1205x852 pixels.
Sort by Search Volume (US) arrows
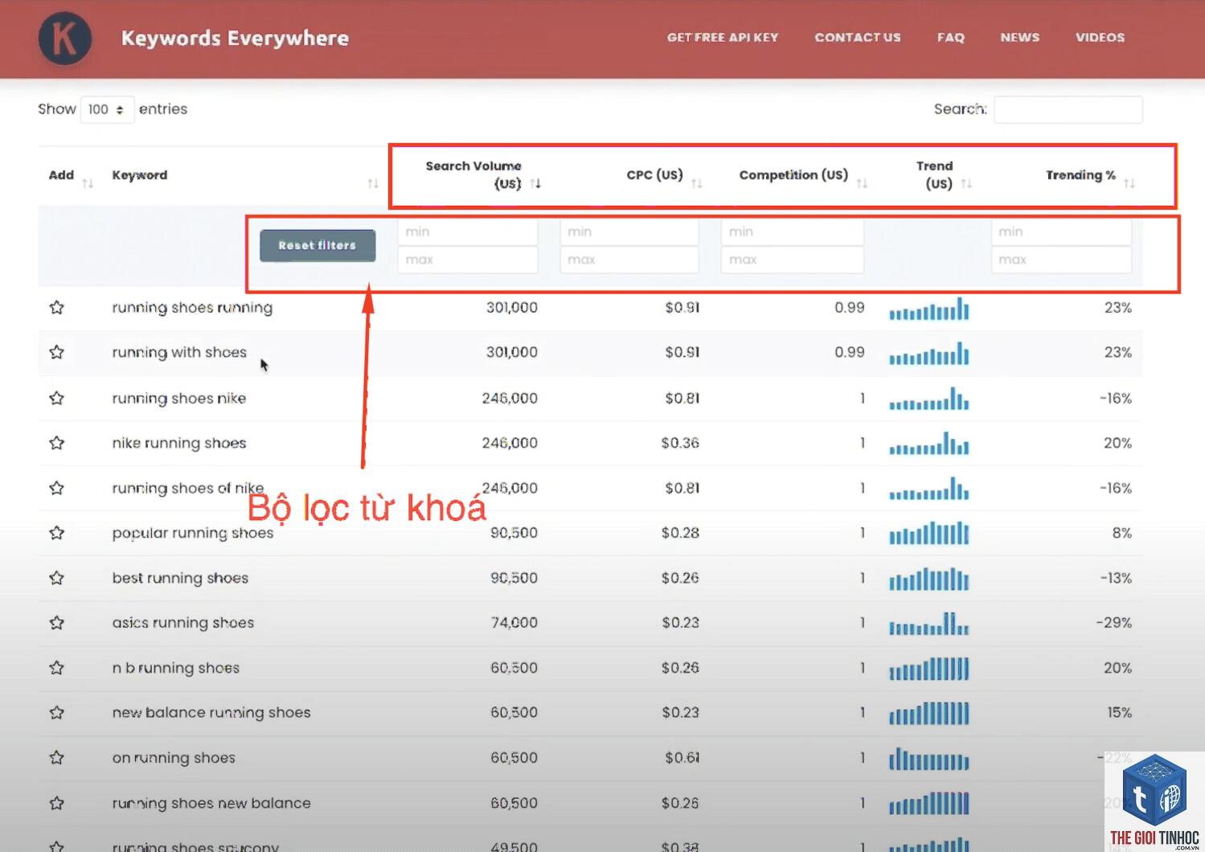pos(535,183)
